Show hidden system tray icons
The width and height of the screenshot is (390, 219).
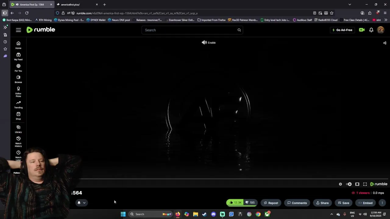tap(331, 214)
